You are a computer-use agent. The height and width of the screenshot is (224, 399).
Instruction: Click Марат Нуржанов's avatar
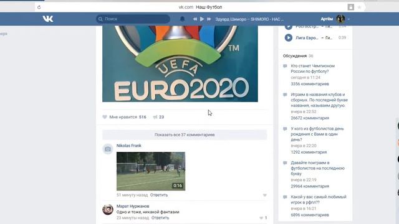pos(108,210)
